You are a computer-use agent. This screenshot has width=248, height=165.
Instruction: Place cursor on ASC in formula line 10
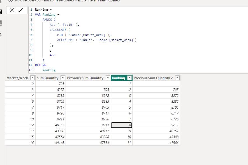[x=52, y=55]
